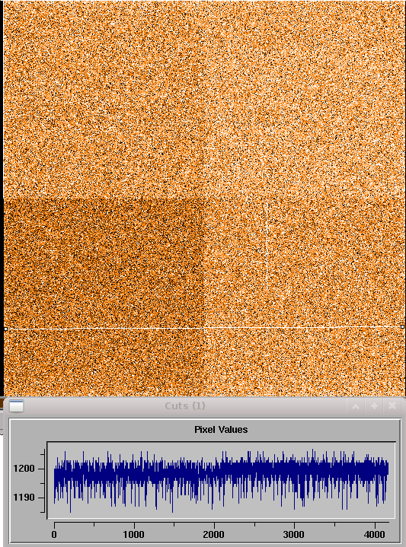Click the 0 tick label on x-axis
406x547 pixels.
pyautogui.click(x=54, y=534)
